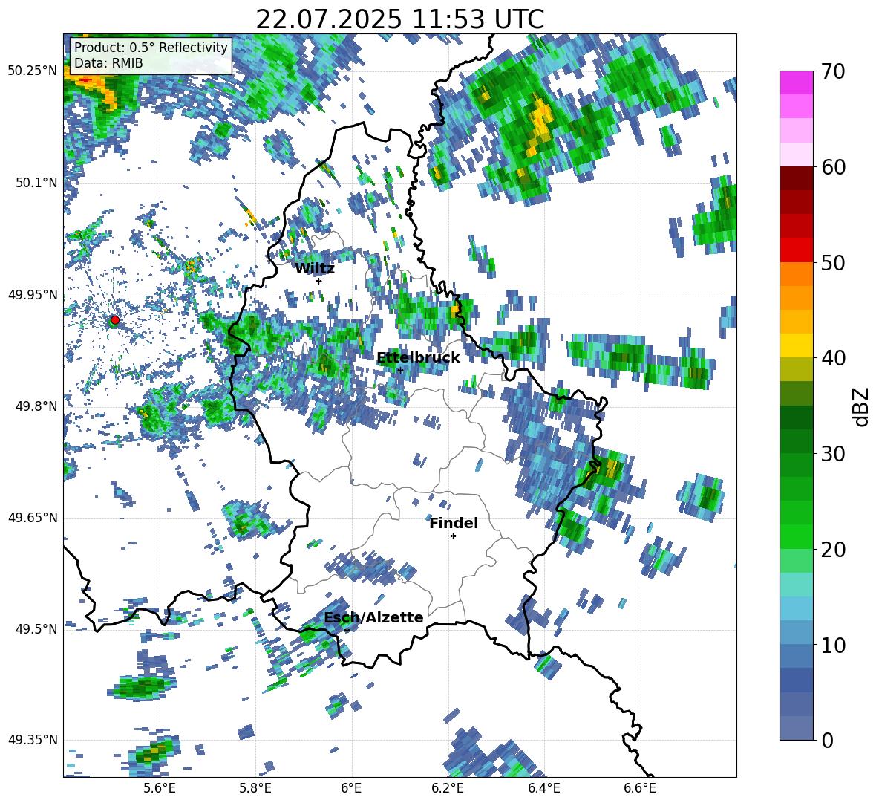Click the 50.25°N latitude label
The width and height of the screenshot is (879, 803).
[x=33, y=71]
